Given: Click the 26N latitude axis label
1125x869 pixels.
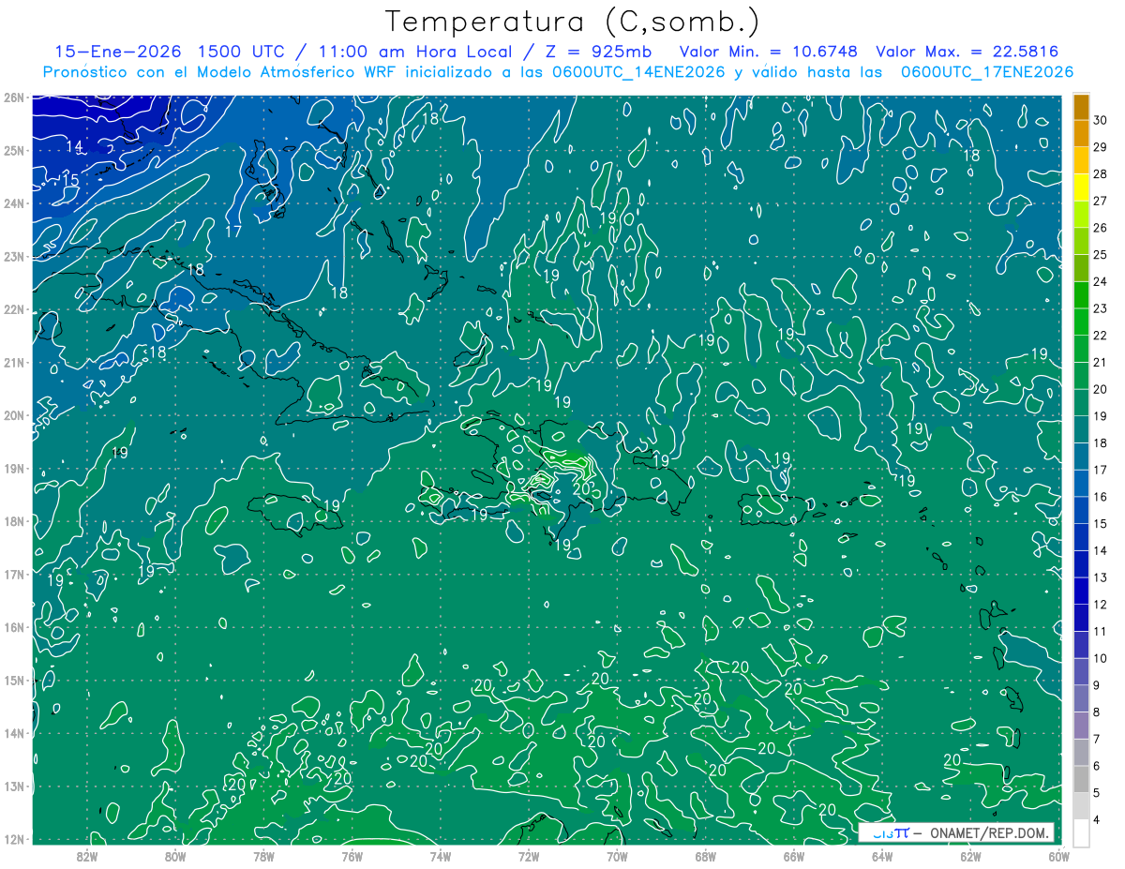Looking at the screenshot, I should (x=14, y=97).
